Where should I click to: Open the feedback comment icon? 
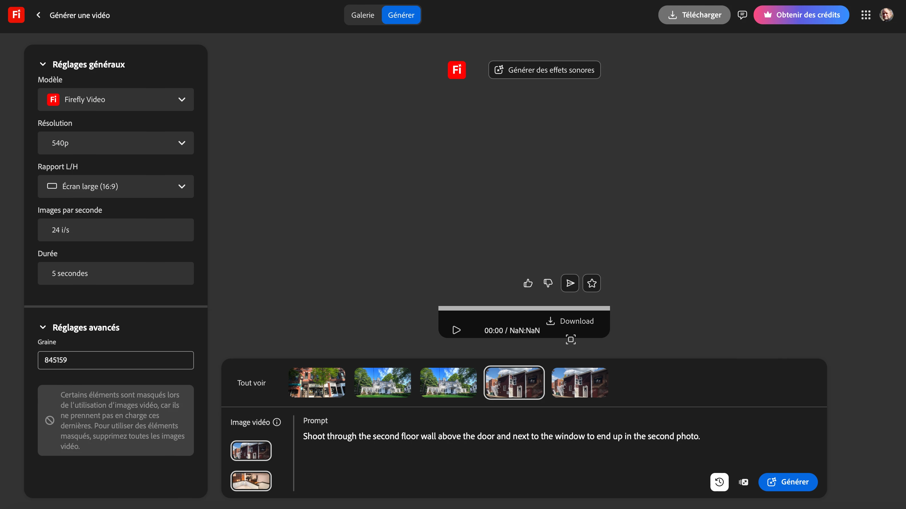(x=742, y=15)
